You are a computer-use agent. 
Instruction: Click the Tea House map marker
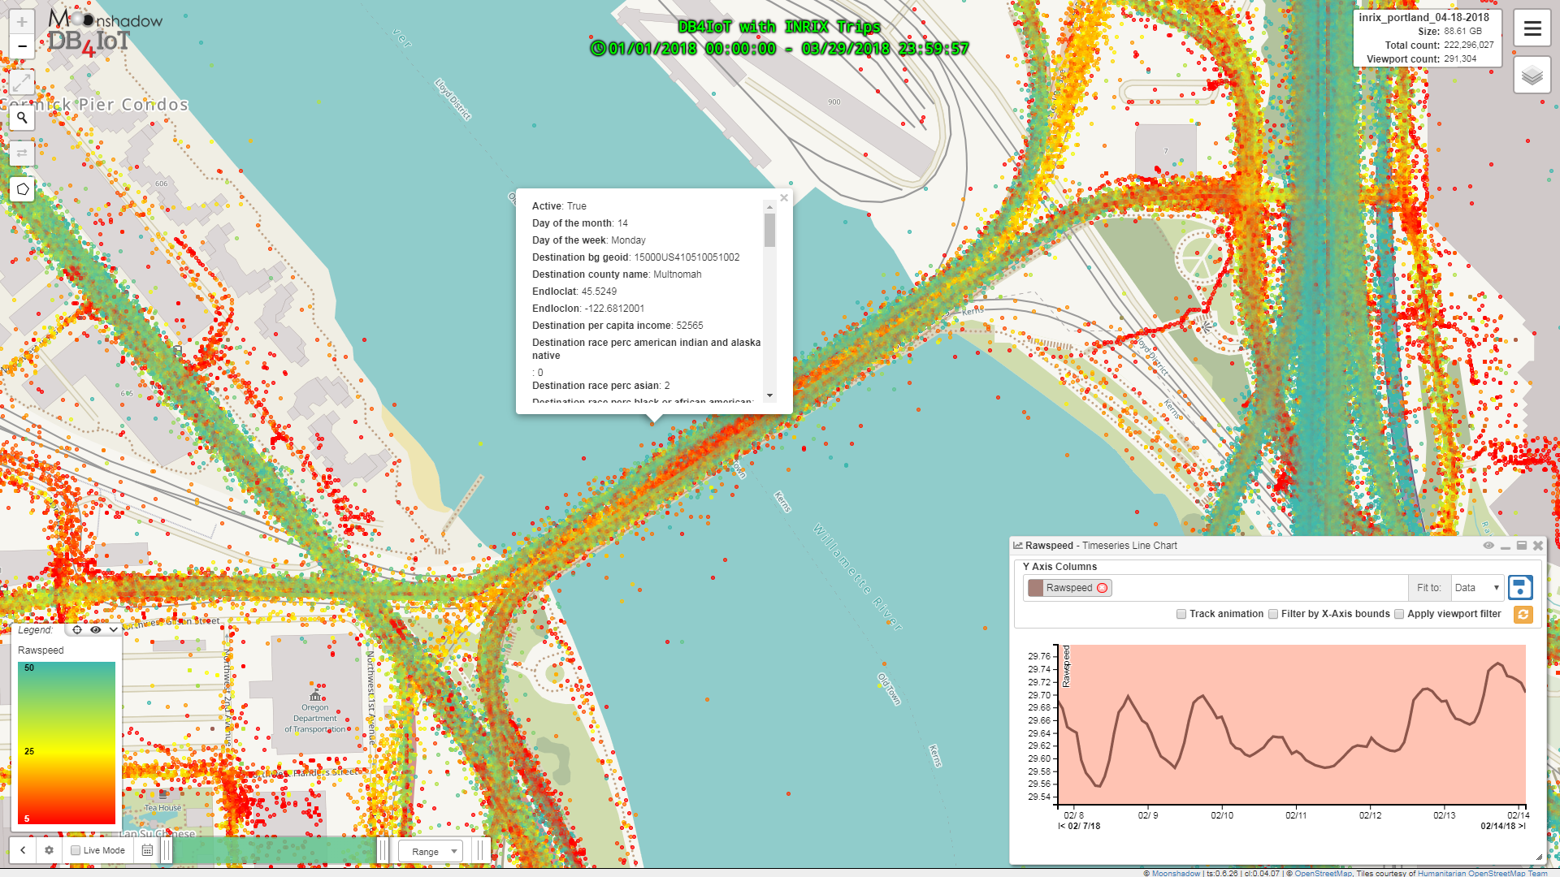click(x=162, y=795)
